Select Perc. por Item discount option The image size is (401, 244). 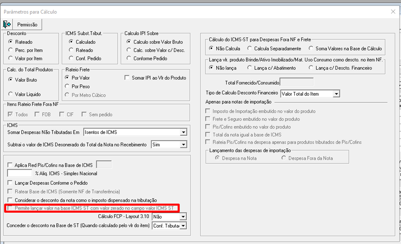click(11, 50)
